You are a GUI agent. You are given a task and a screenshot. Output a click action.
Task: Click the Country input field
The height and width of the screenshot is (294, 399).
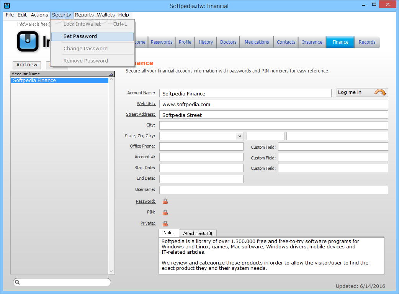click(337, 136)
